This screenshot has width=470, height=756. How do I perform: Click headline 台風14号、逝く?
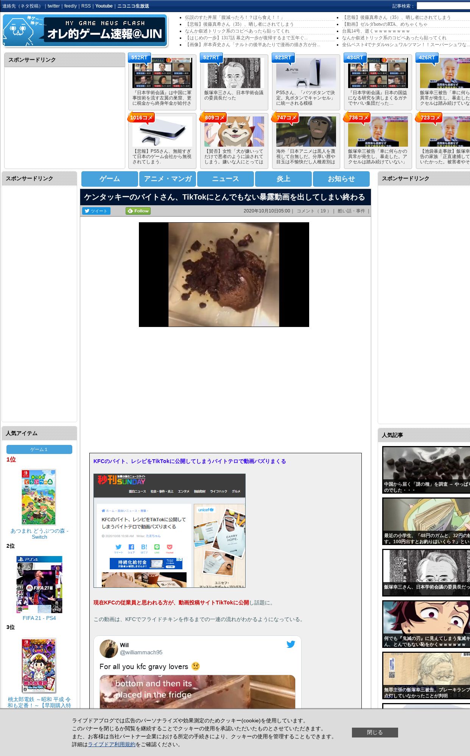[376, 31]
